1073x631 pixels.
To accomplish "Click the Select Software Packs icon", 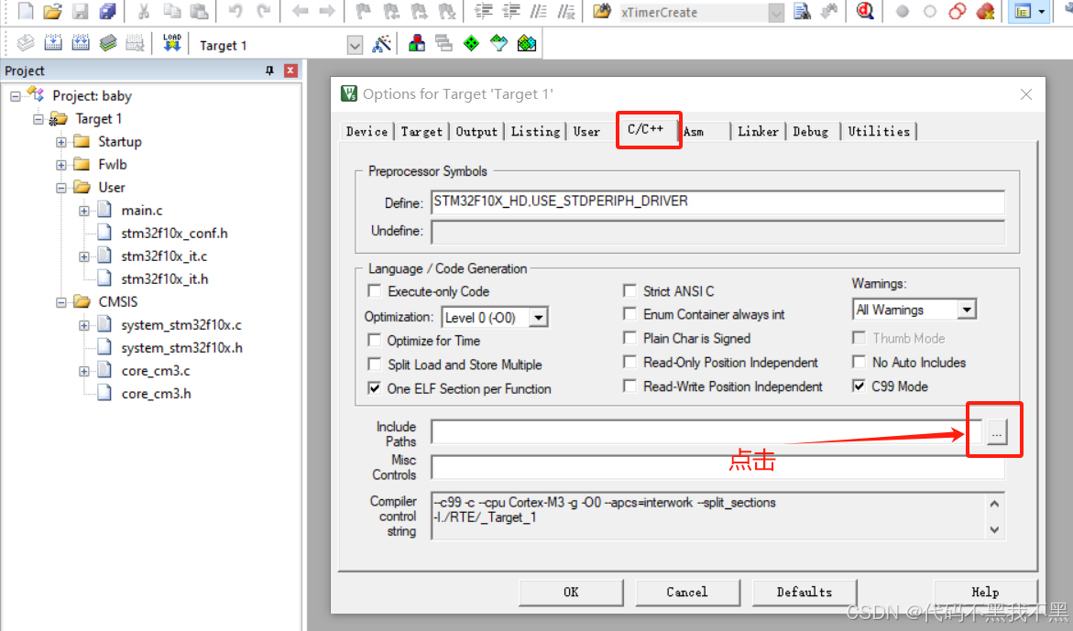I will [x=498, y=44].
